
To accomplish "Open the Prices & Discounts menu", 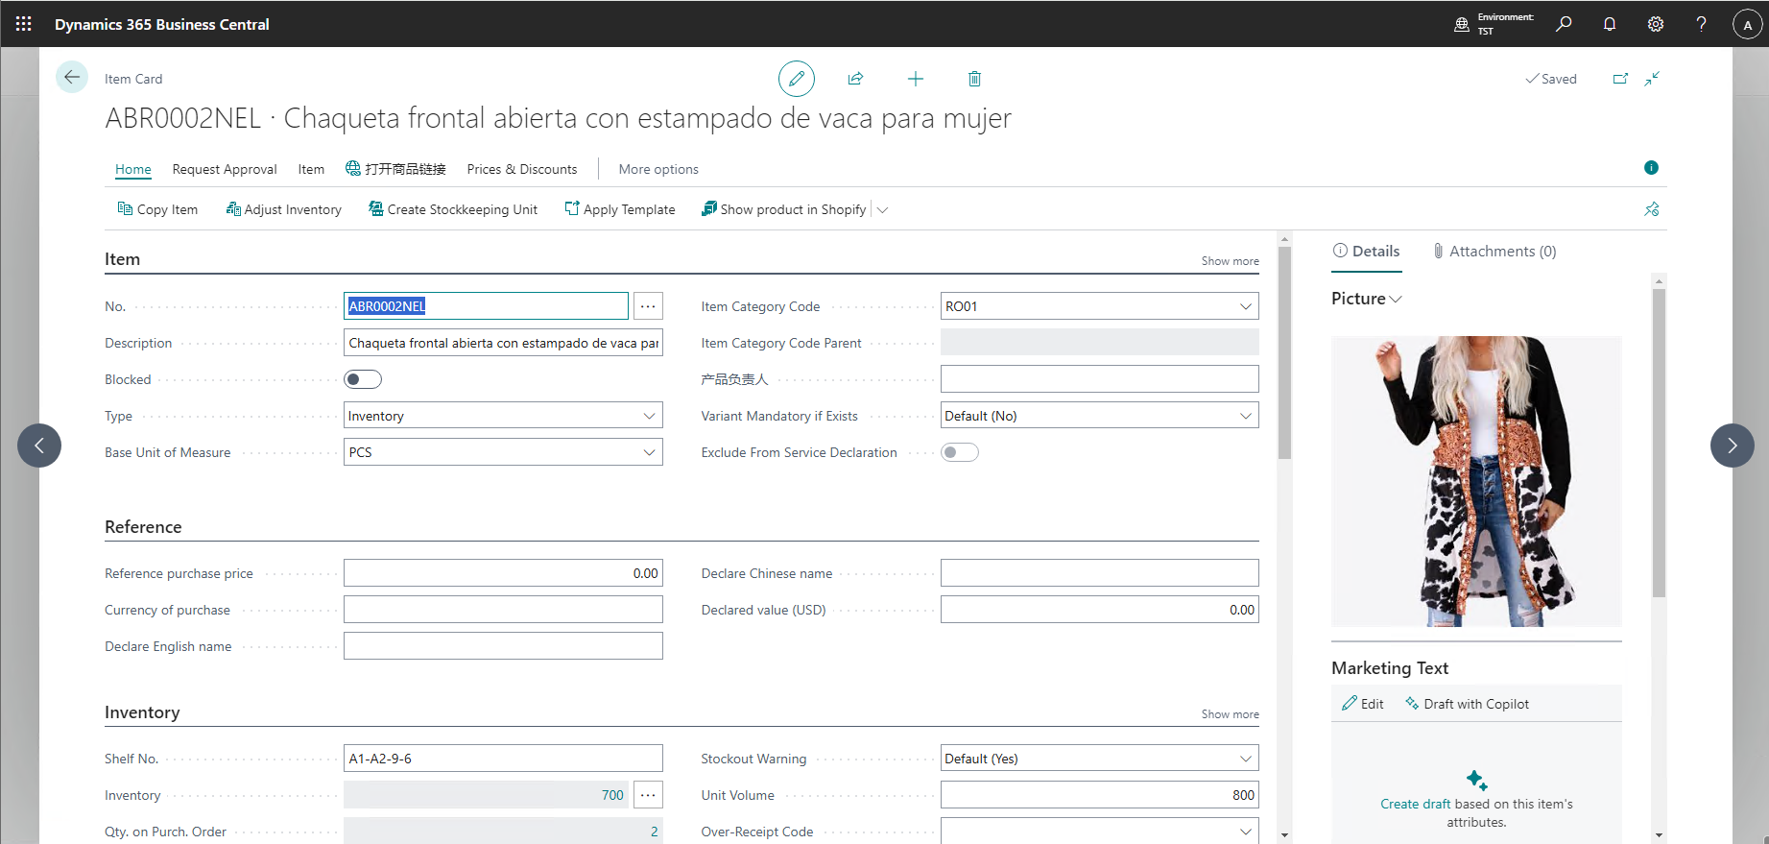I will (521, 169).
